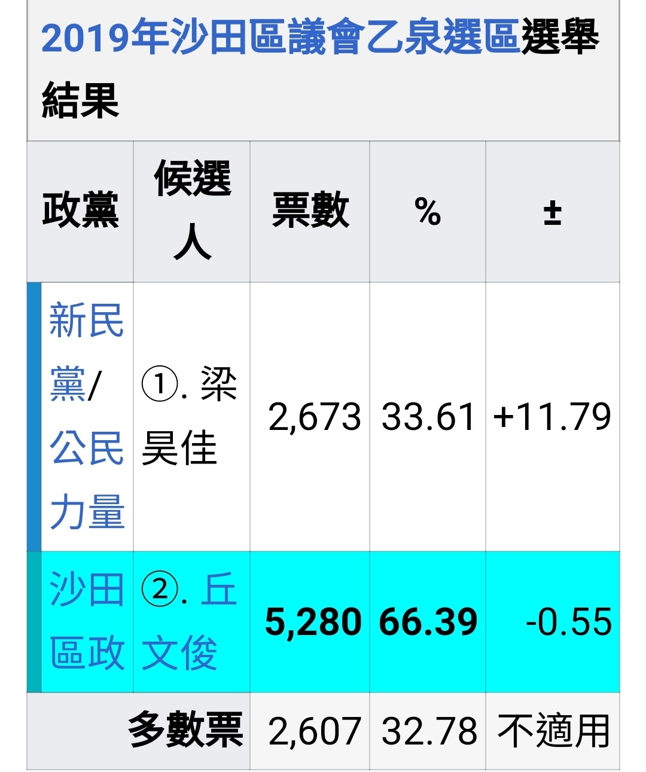646x772 pixels.
Task: Open the 沙田區政 party link
Action: tap(87, 621)
